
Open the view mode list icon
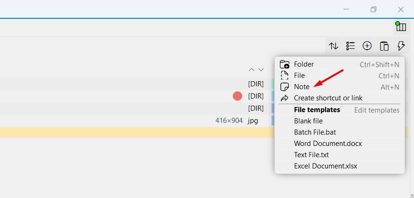(350, 46)
